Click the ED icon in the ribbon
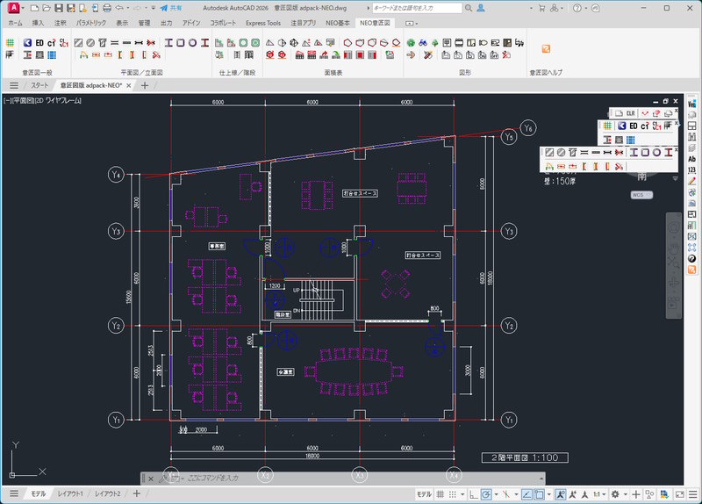The height and width of the screenshot is (504, 702). pos(40,42)
